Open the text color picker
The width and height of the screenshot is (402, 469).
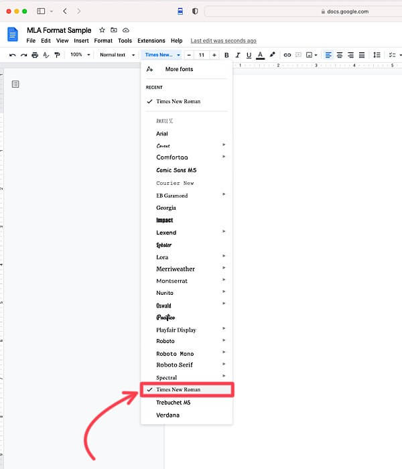point(260,55)
